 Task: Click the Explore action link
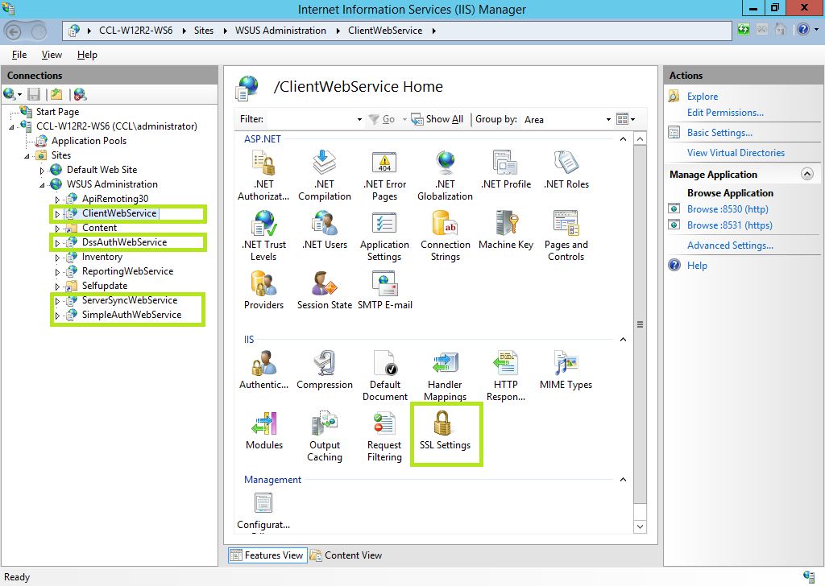click(x=703, y=96)
